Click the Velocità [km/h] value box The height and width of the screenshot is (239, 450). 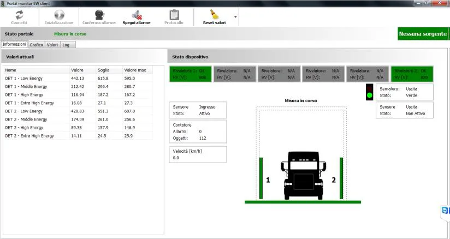pos(198,154)
